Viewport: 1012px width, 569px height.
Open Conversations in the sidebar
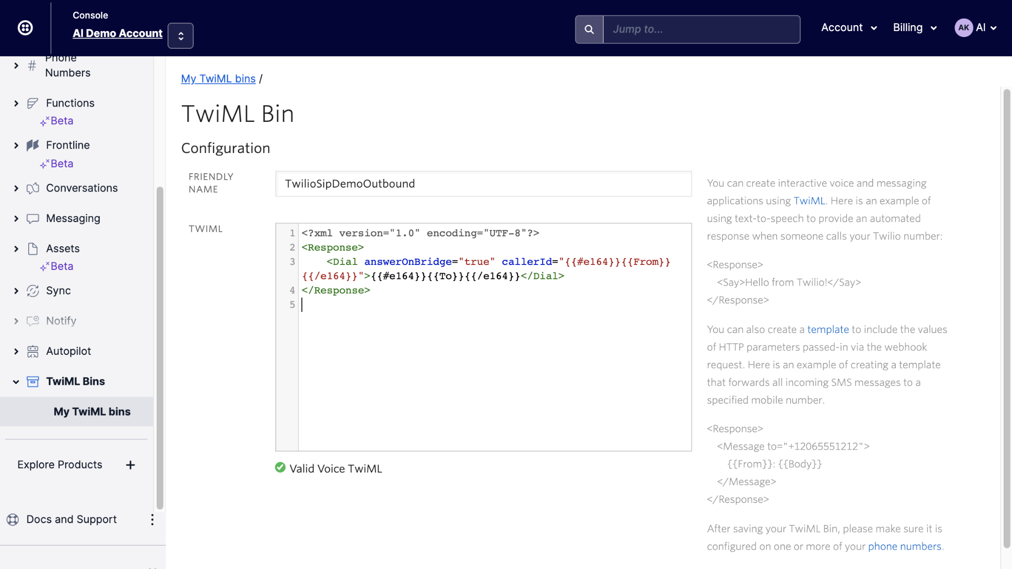coord(82,188)
